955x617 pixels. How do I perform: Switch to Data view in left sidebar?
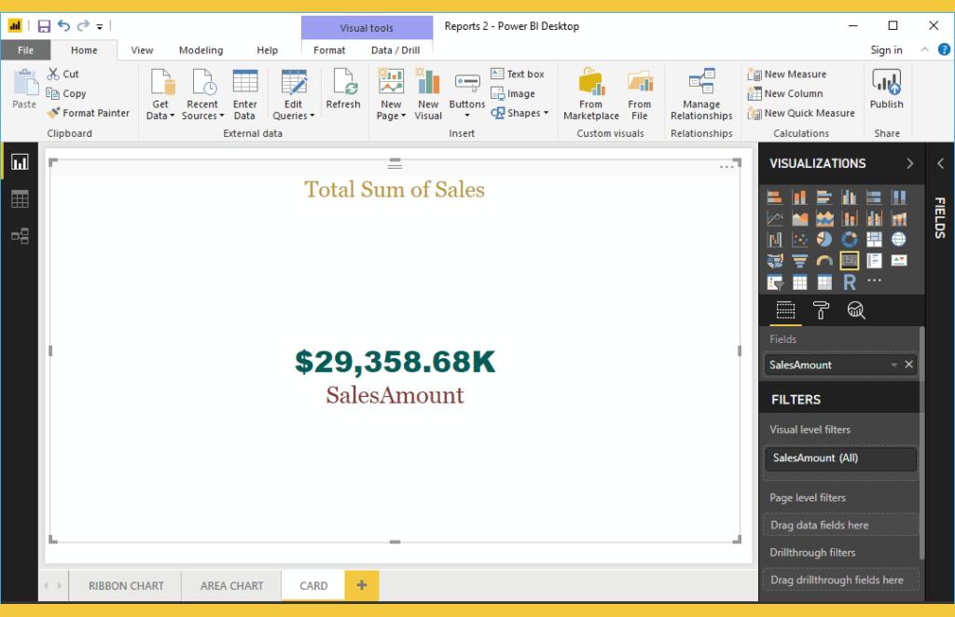tap(20, 199)
